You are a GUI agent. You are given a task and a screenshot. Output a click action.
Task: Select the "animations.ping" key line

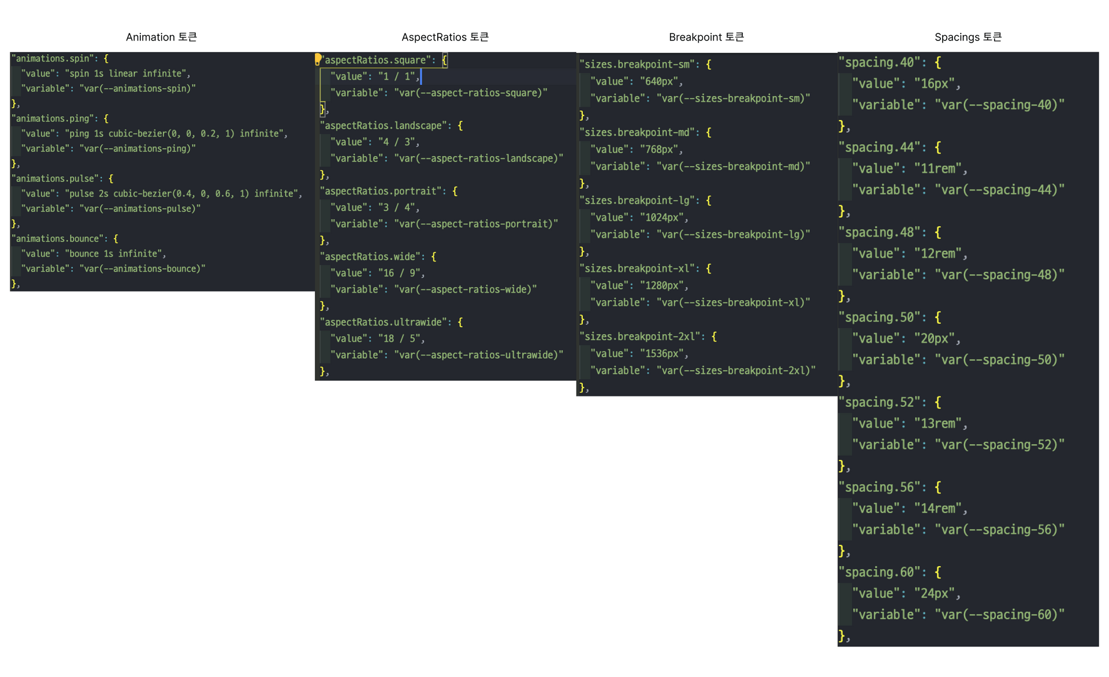(x=59, y=119)
